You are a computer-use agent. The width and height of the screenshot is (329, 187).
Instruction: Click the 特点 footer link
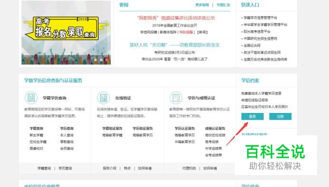[127, 168]
